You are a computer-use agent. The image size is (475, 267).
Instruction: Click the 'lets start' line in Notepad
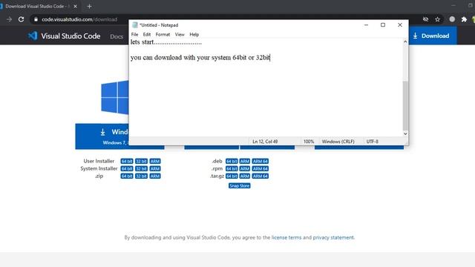click(166, 42)
